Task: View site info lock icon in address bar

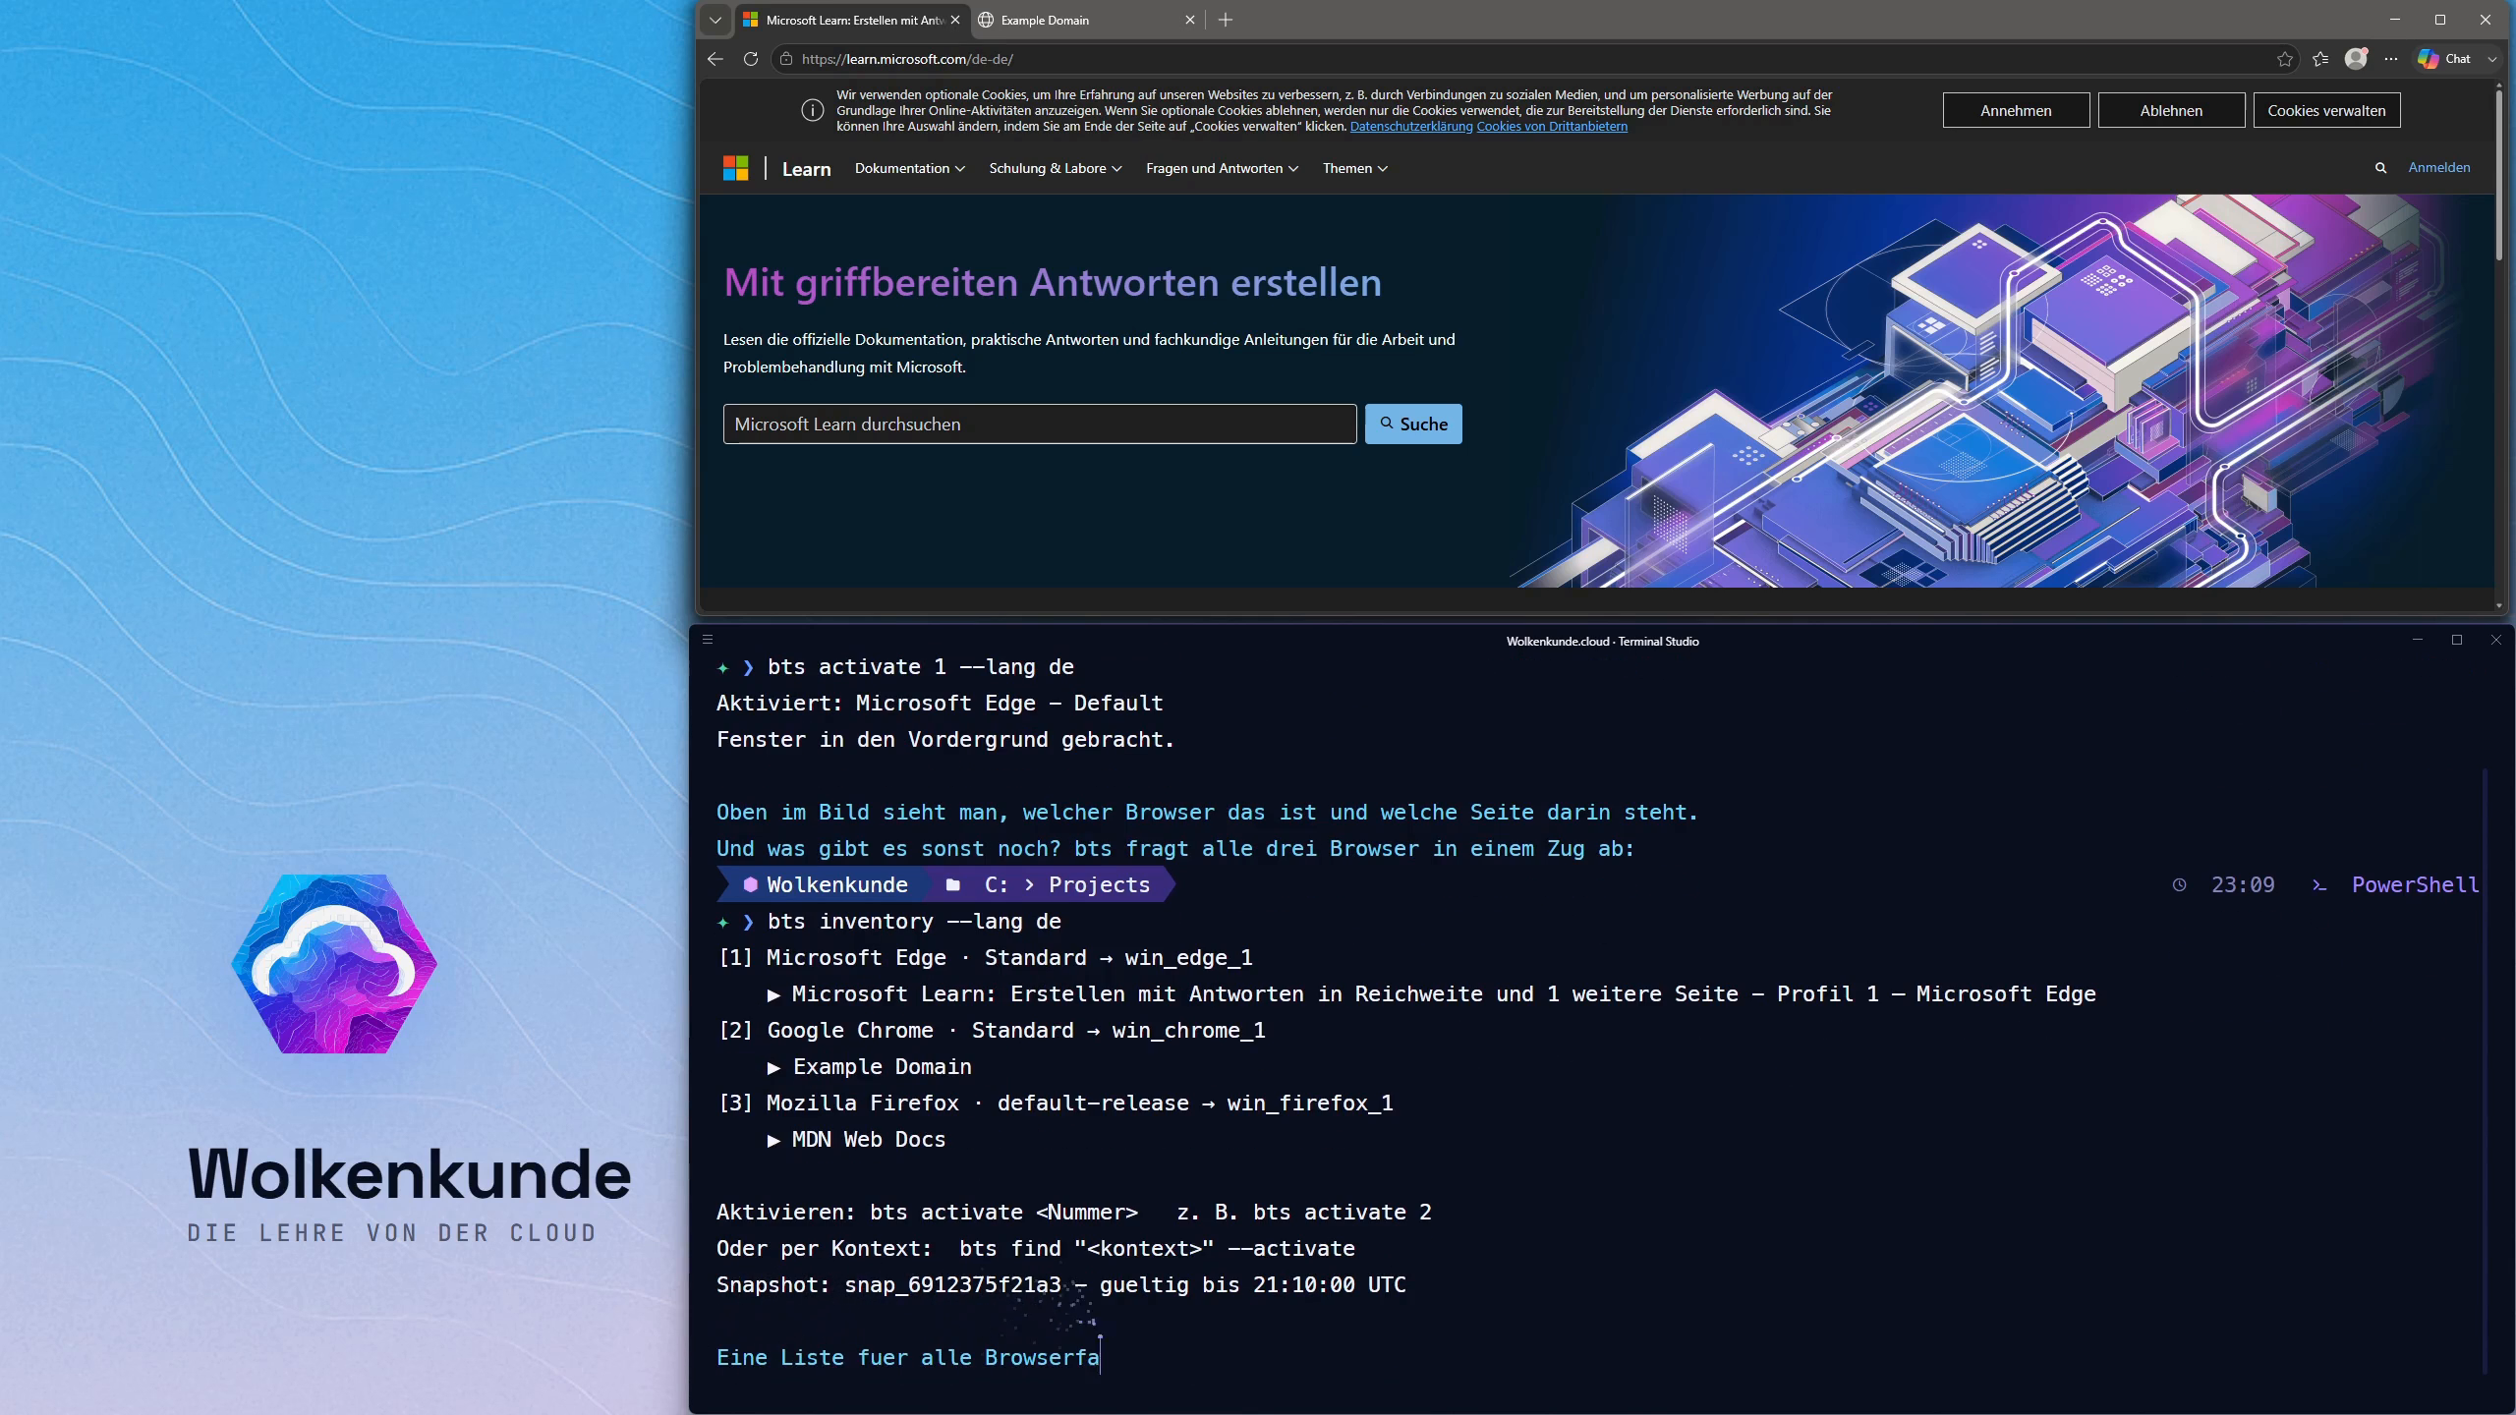Action: click(x=785, y=59)
